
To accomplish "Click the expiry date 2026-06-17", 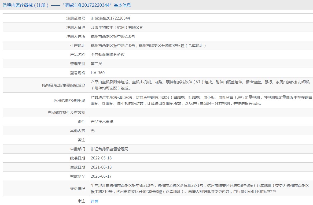I will coord(101,176).
